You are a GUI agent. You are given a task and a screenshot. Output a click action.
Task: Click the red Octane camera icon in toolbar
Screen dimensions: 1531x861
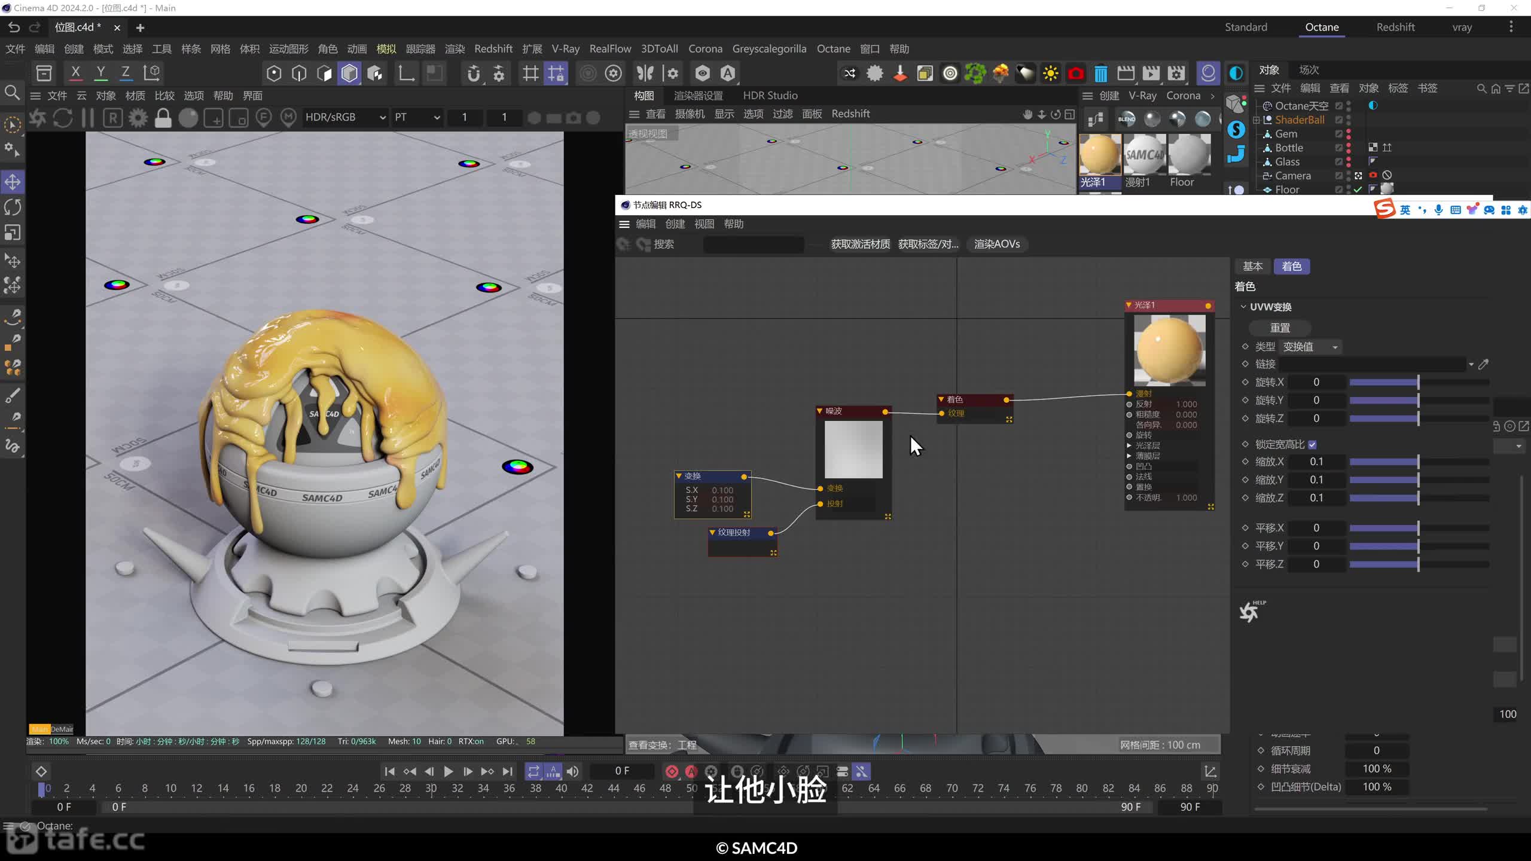pos(1075,74)
